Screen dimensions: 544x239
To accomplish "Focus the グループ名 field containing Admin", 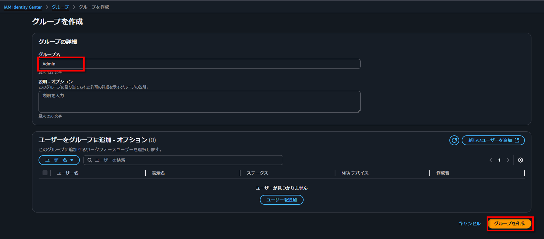I will 199,64.
